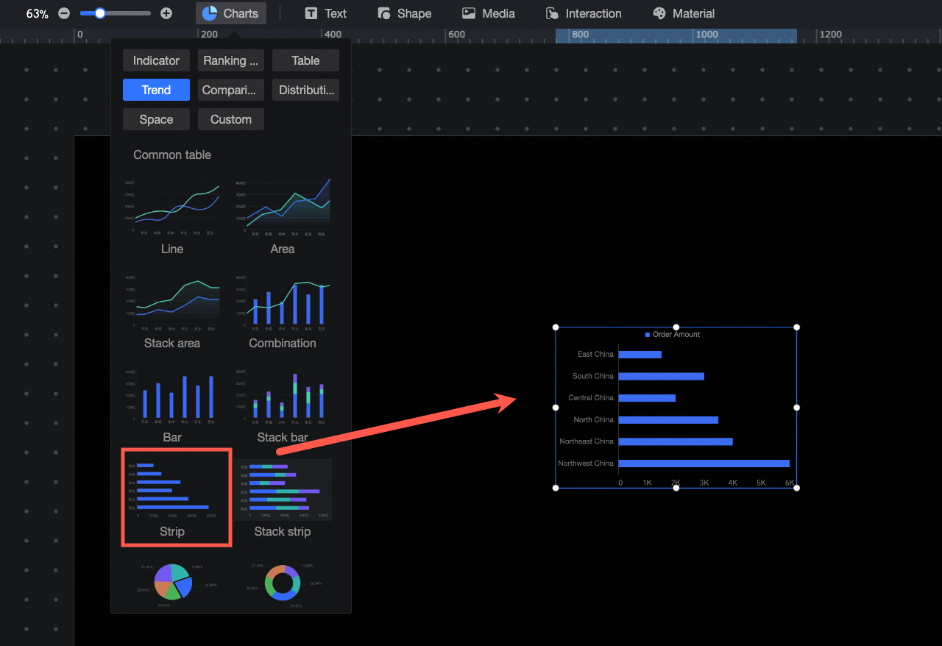Click the East China bar in chart
This screenshot has height=646, width=942.
[x=640, y=355]
